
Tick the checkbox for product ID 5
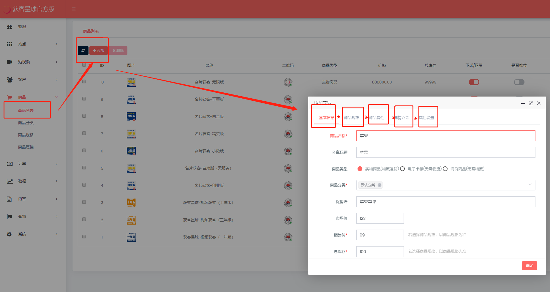coord(84,168)
